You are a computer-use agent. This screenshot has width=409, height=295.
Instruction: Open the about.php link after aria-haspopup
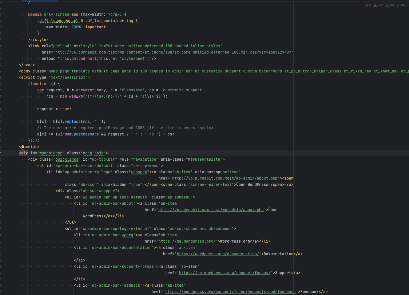(225, 178)
